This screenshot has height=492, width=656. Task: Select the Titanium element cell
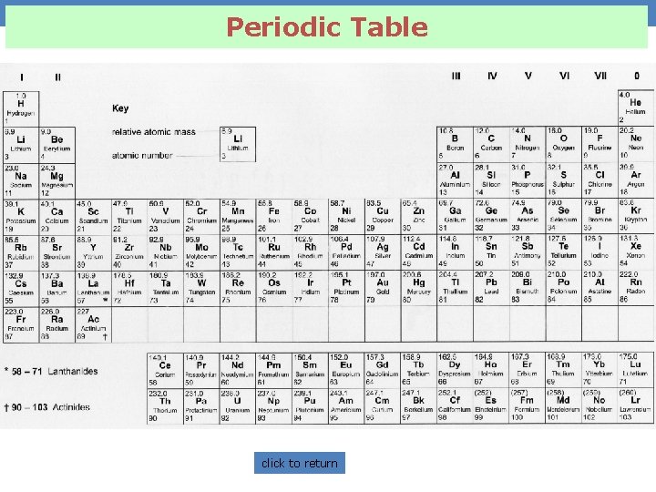[129, 217]
